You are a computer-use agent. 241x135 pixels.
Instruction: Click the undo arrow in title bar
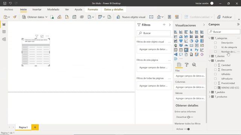tap(10, 3)
